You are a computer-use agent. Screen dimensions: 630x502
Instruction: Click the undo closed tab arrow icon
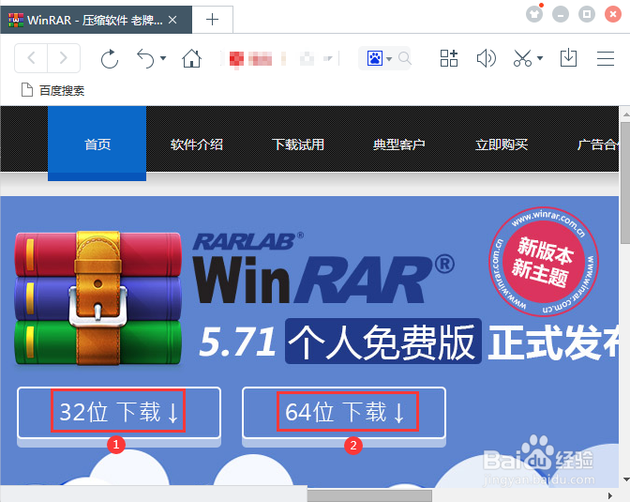145,59
